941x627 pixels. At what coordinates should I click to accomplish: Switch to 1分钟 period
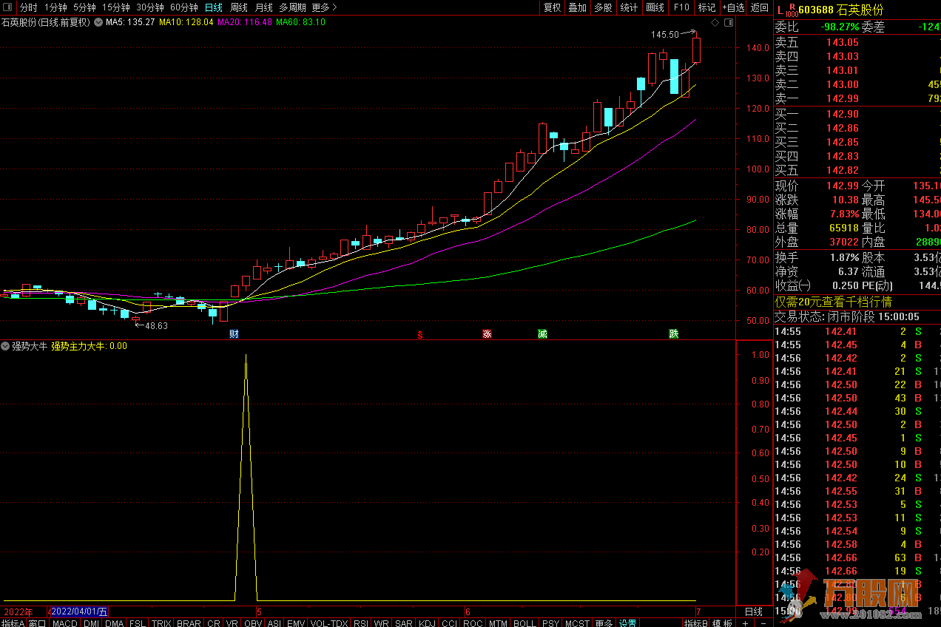click(x=55, y=7)
